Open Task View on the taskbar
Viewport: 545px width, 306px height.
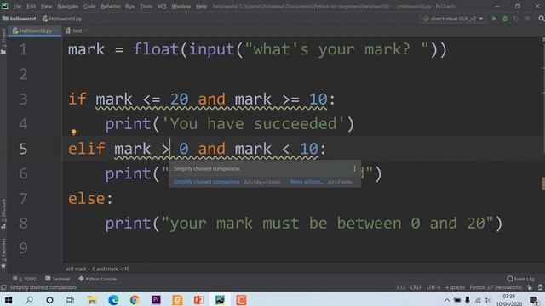[70, 300]
